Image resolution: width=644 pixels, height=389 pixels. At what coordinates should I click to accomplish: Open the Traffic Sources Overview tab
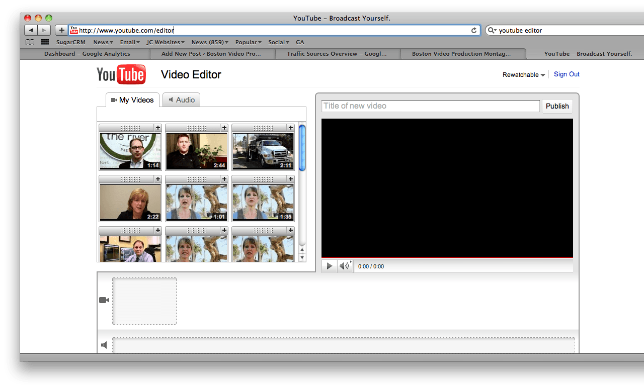337,54
